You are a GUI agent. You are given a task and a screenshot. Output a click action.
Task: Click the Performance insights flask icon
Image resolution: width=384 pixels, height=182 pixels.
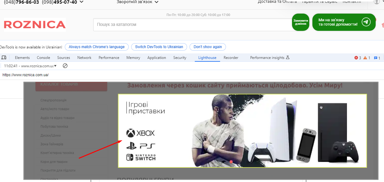click(288, 58)
